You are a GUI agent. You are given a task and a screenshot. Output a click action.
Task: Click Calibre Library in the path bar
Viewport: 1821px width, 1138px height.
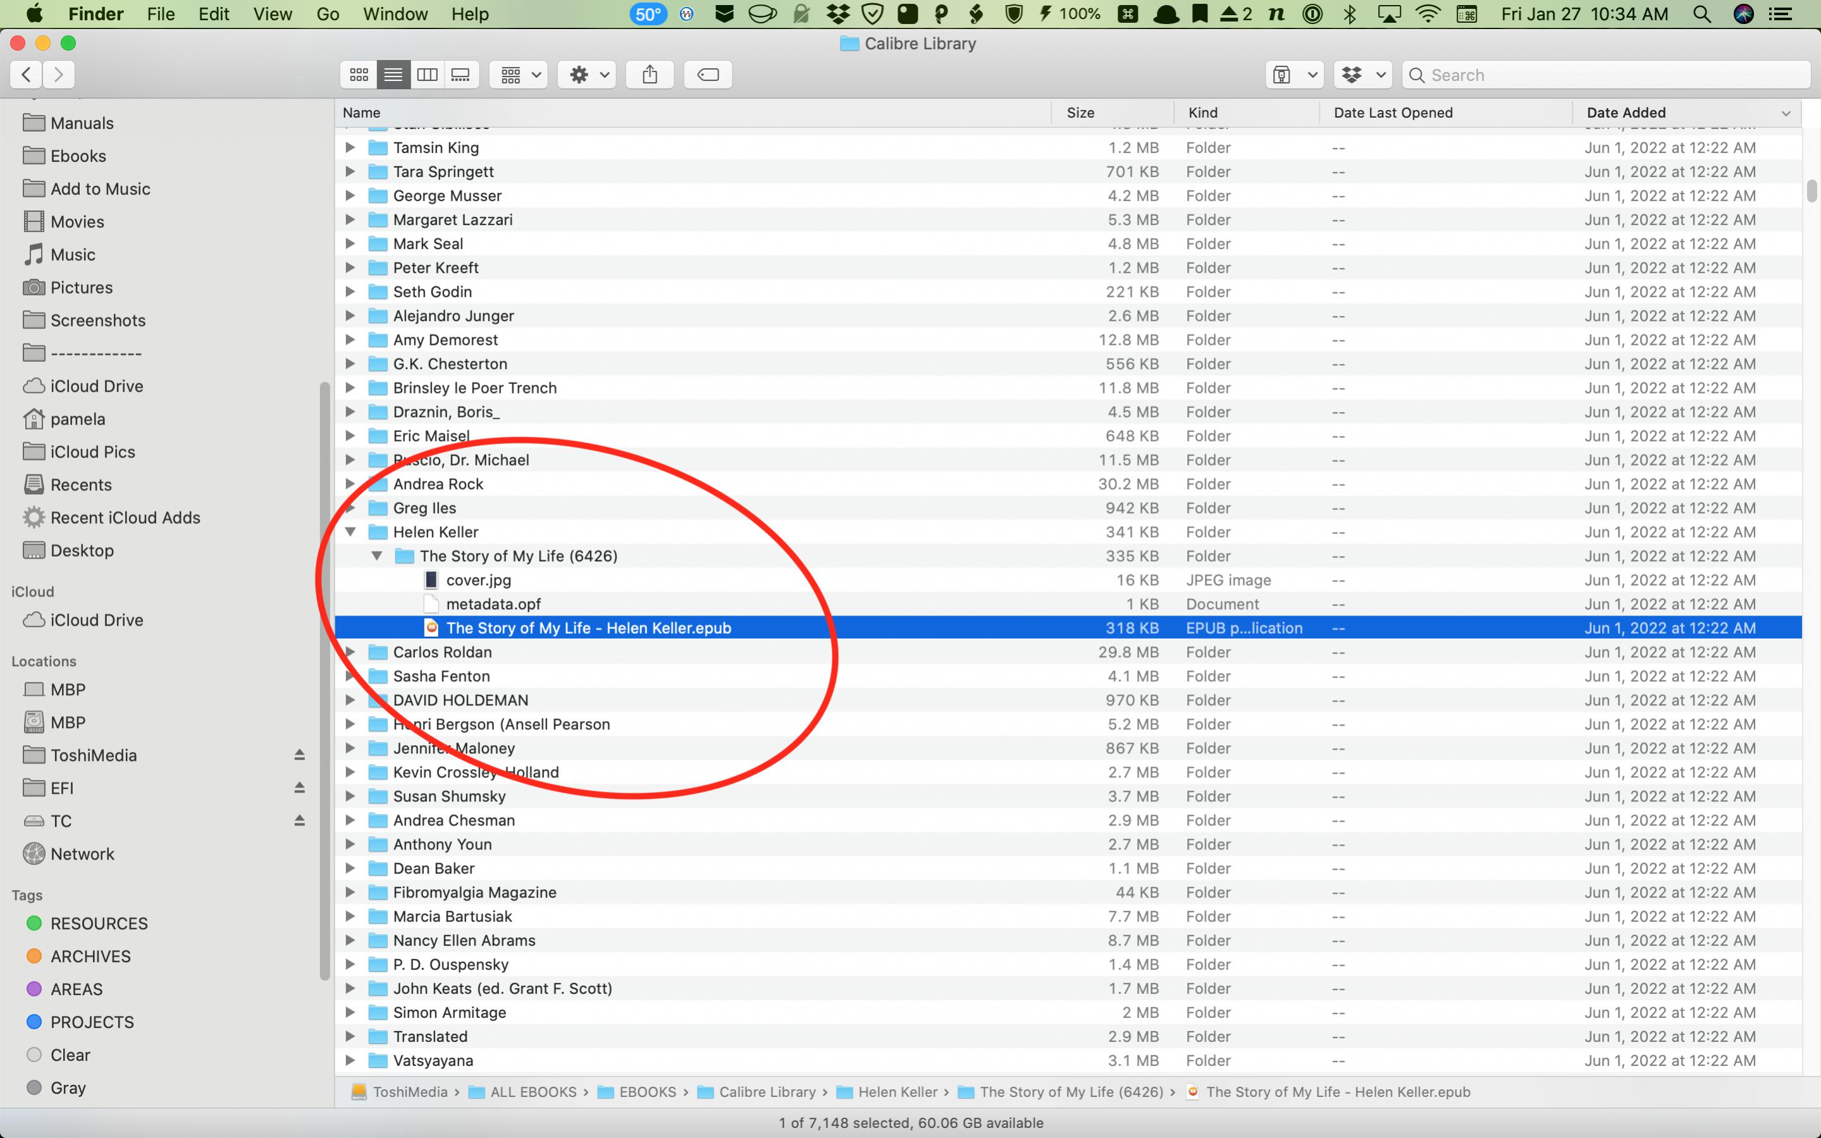[x=766, y=1091]
